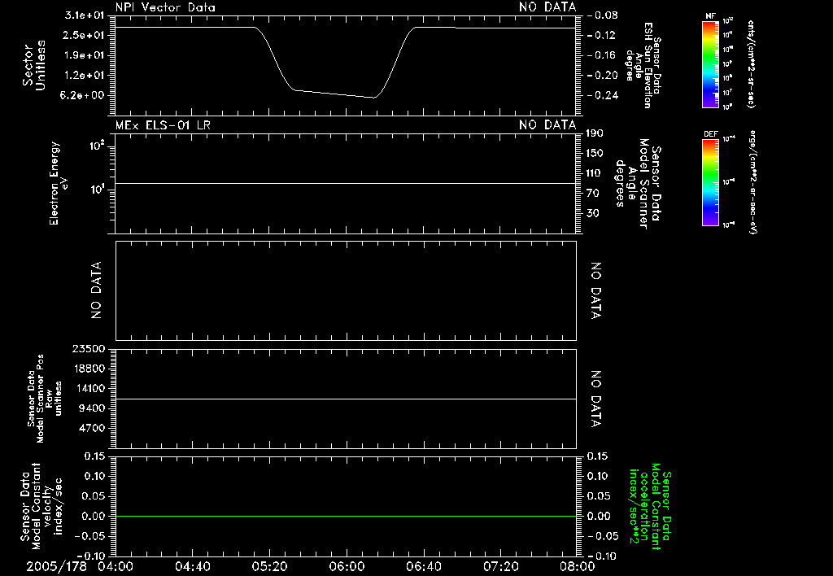Click the -0.08 sun elevation tick

603,15
